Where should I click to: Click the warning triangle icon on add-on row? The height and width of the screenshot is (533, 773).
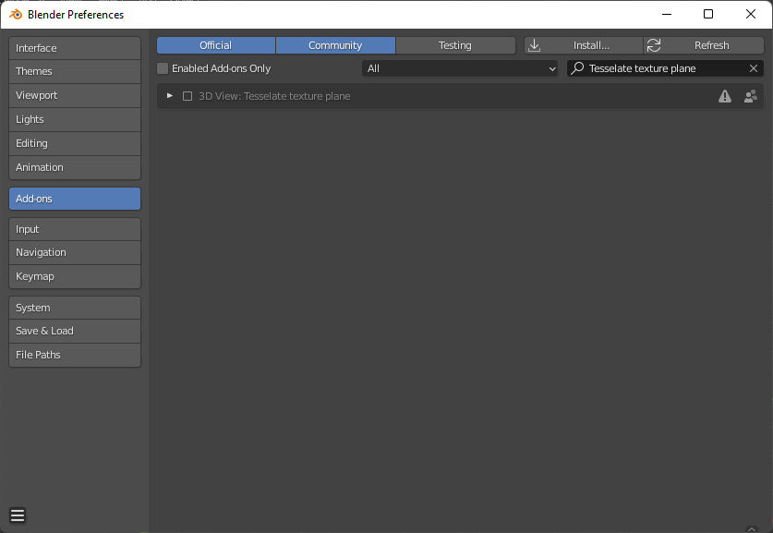(x=725, y=96)
